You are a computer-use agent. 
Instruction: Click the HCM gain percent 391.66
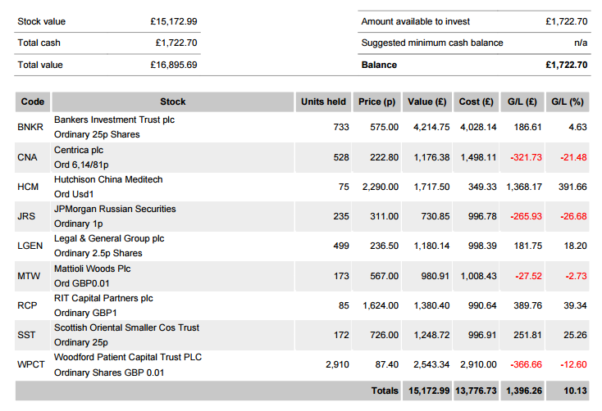tap(572, 187)
